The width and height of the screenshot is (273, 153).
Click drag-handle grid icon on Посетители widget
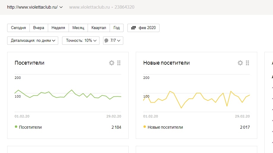[x=119, y=63]
